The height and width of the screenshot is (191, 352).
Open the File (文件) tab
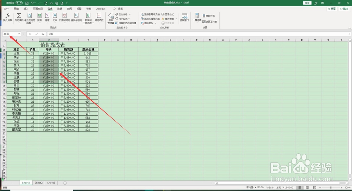click(x=6, y=9)
